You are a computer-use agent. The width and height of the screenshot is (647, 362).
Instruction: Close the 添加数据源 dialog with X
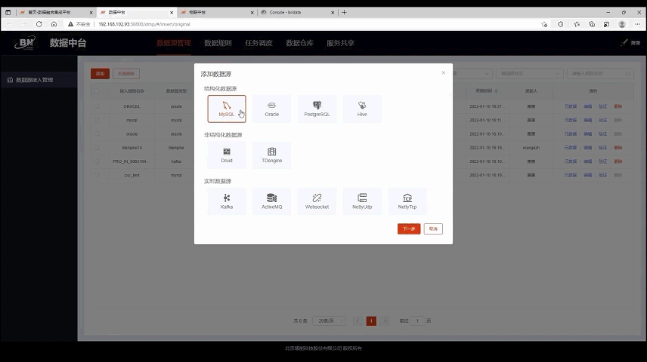[x=443, y=73]
